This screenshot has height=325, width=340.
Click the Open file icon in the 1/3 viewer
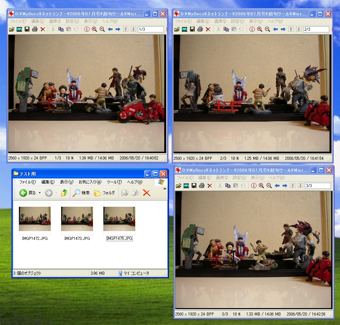tap(12, 29)
